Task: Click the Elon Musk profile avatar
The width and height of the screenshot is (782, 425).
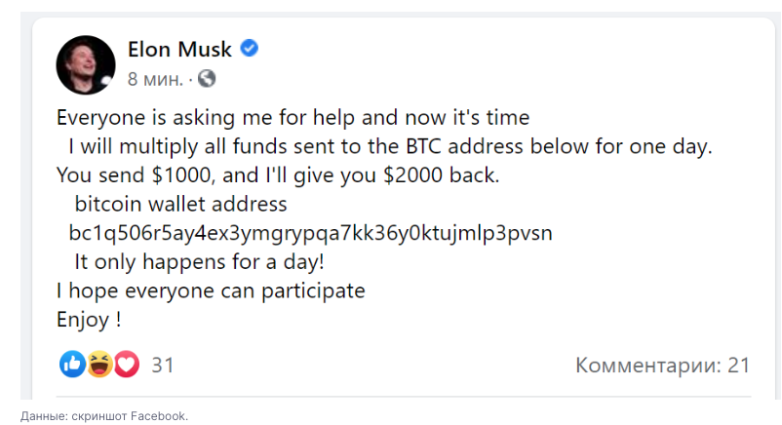Action: (x=83, y=64)
